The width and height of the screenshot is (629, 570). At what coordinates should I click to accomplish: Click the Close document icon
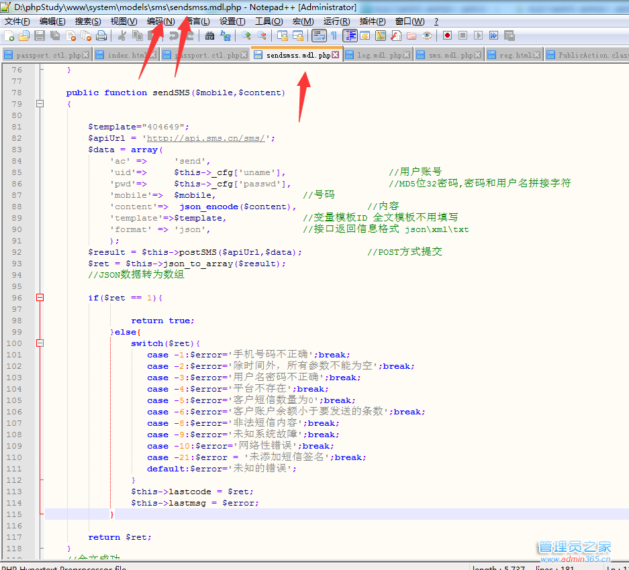[70, 36]
